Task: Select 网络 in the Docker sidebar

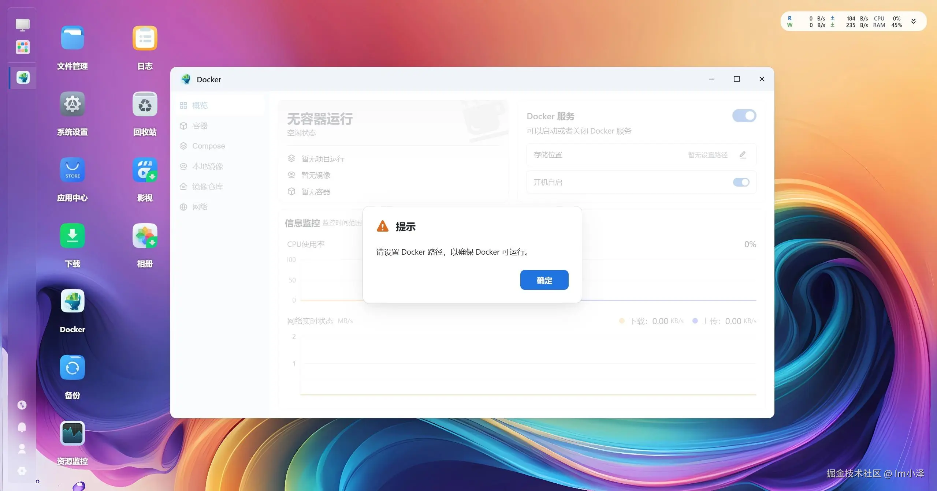Action: pos(200,206)
